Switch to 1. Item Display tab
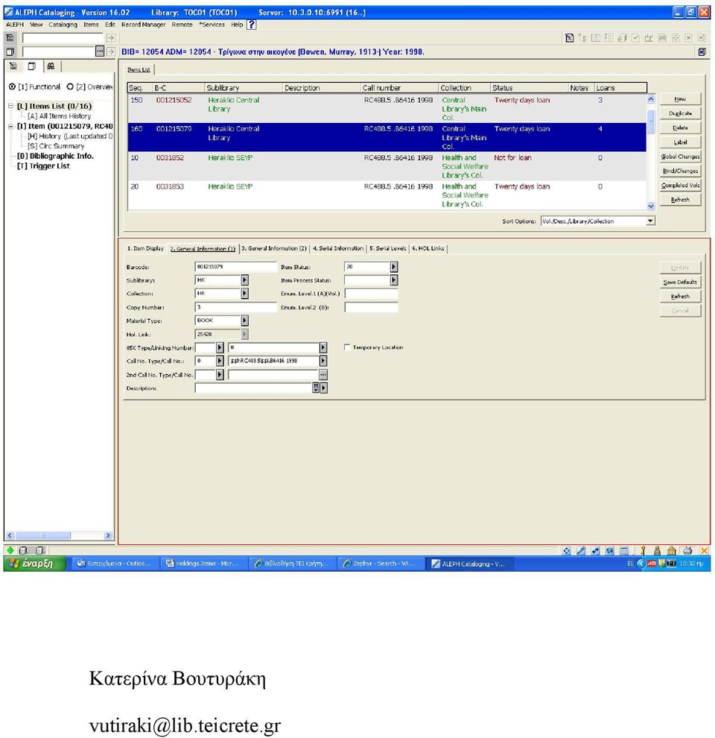This screenshot has width=715, height=738. pos(145,248)
